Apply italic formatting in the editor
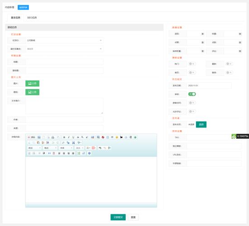Screen dimensions: 249x226 tap(69, 137)
